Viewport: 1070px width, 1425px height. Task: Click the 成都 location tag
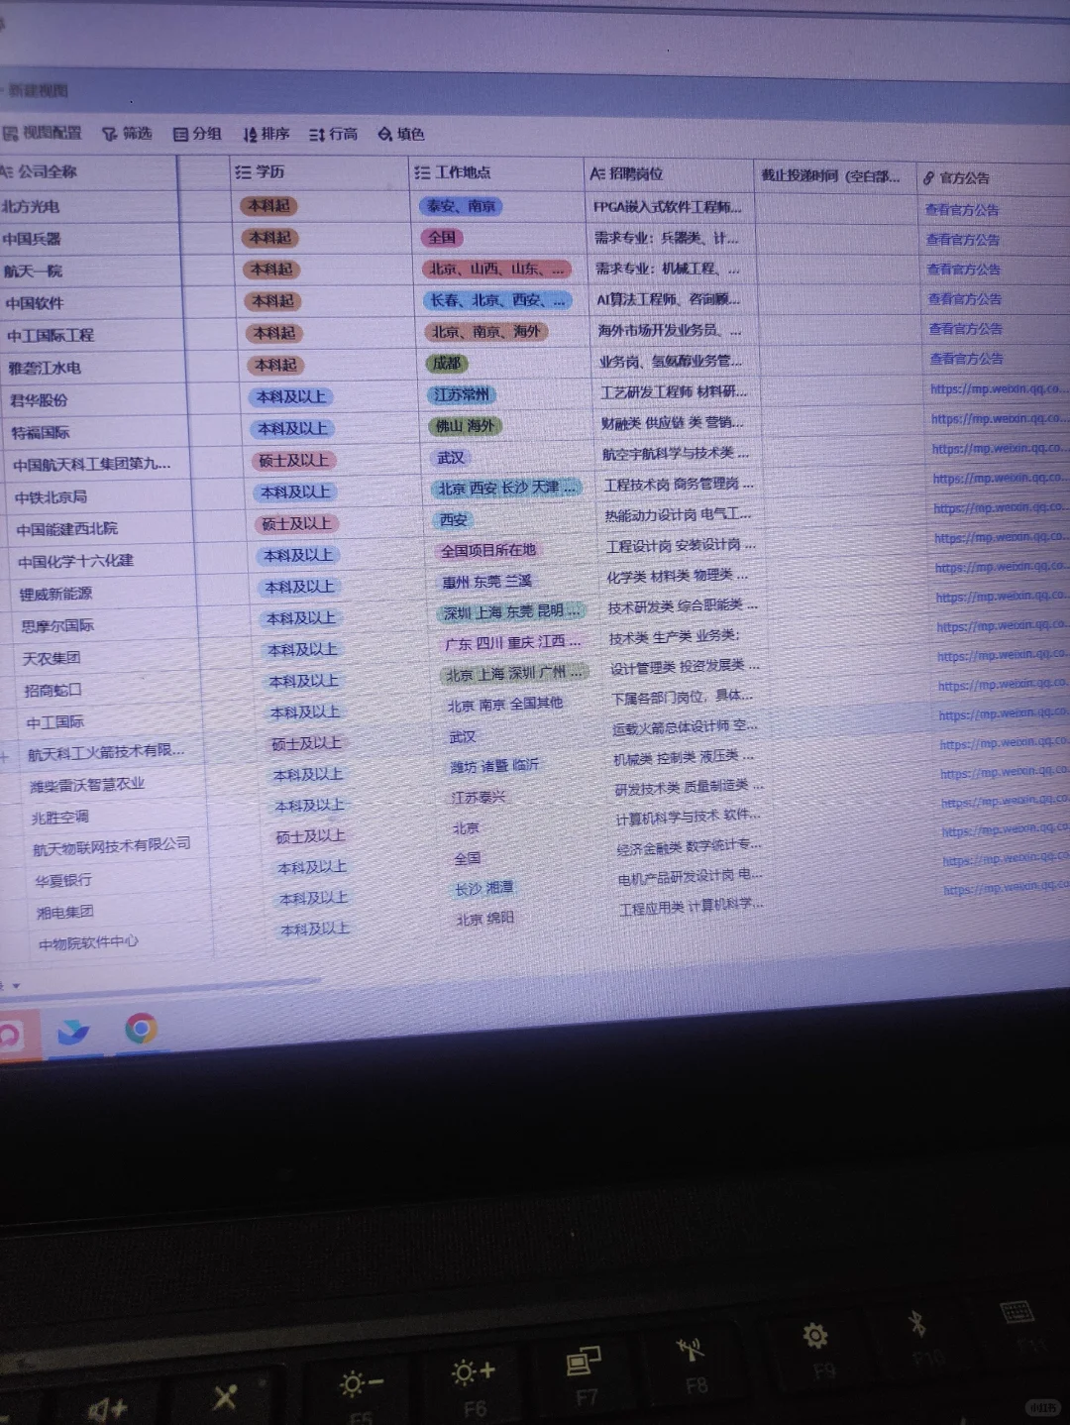click(447, 363)
